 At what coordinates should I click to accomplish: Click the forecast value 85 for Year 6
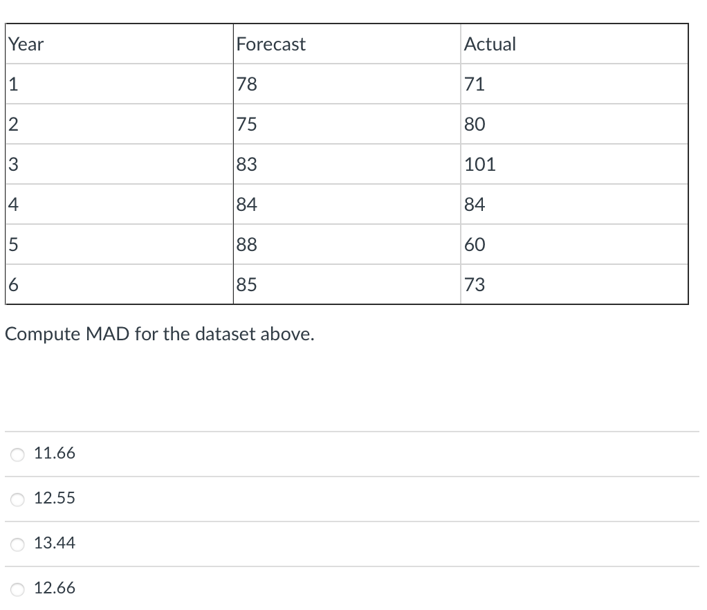[x=246, y=284]
